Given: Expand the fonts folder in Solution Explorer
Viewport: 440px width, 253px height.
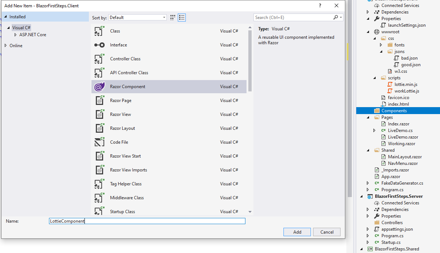Looking at the screenshot, I should click(x=381, y=45).
